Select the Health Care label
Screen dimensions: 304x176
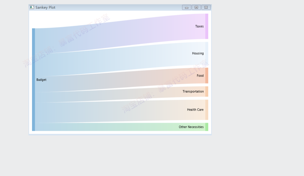click(x=195, y=110)
